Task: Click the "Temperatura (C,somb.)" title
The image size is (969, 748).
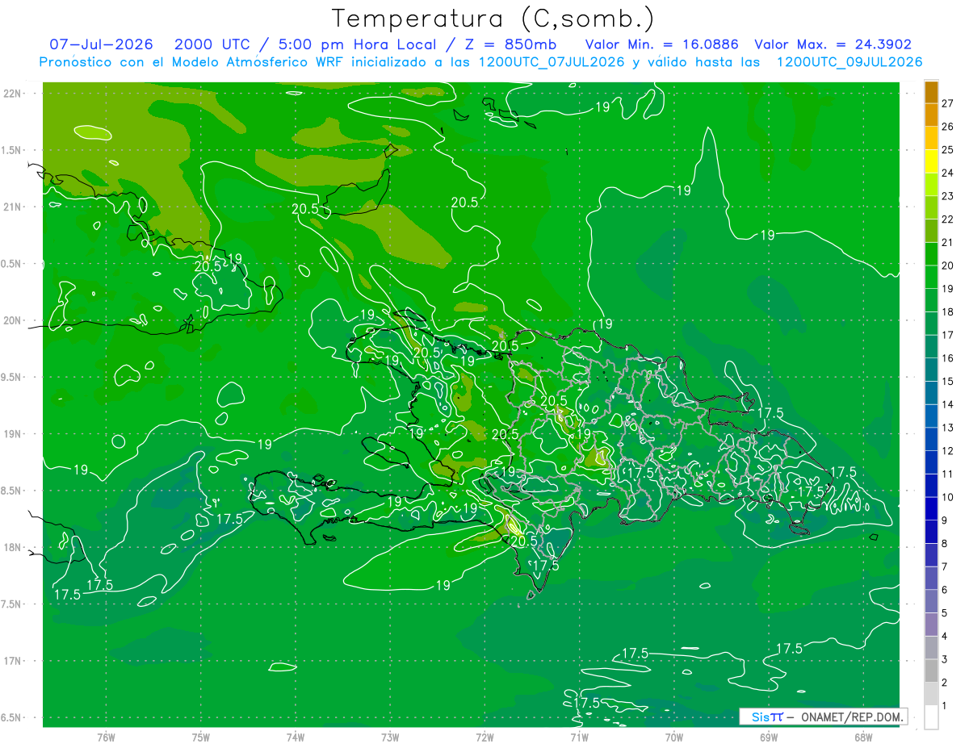Action: [493, 19]
